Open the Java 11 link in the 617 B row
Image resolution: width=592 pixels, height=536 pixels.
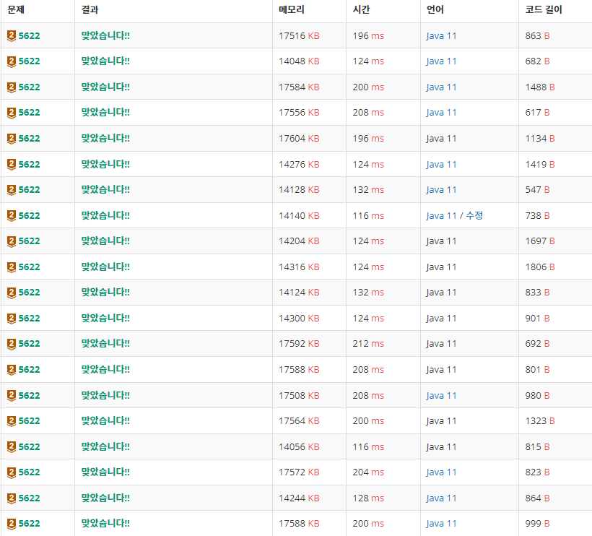coord(441,113)
